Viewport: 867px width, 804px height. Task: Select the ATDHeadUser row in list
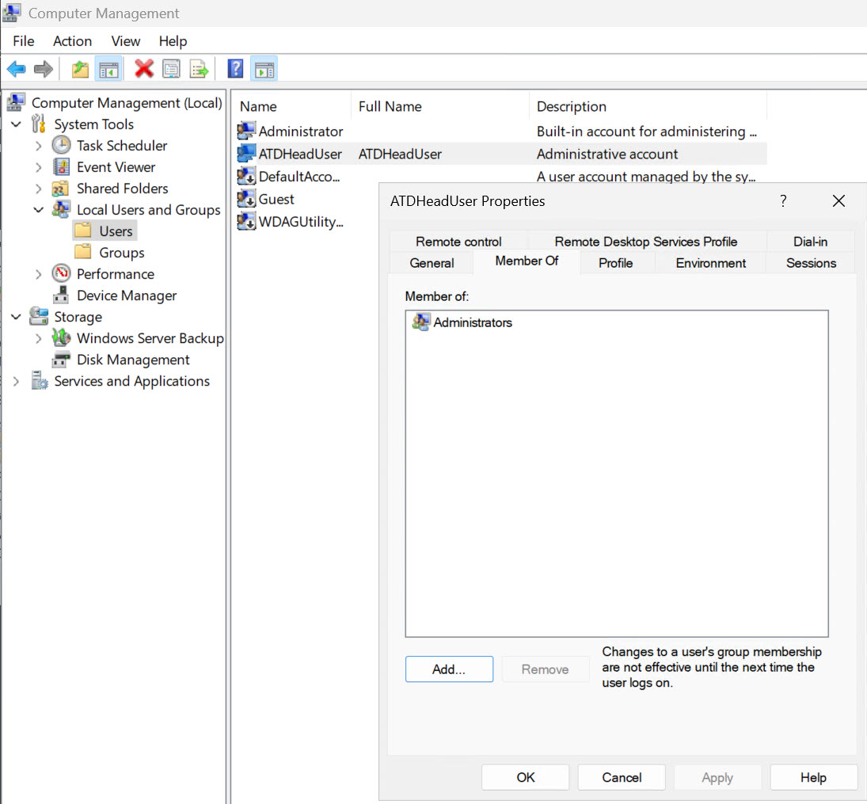[x=501, y=154]
